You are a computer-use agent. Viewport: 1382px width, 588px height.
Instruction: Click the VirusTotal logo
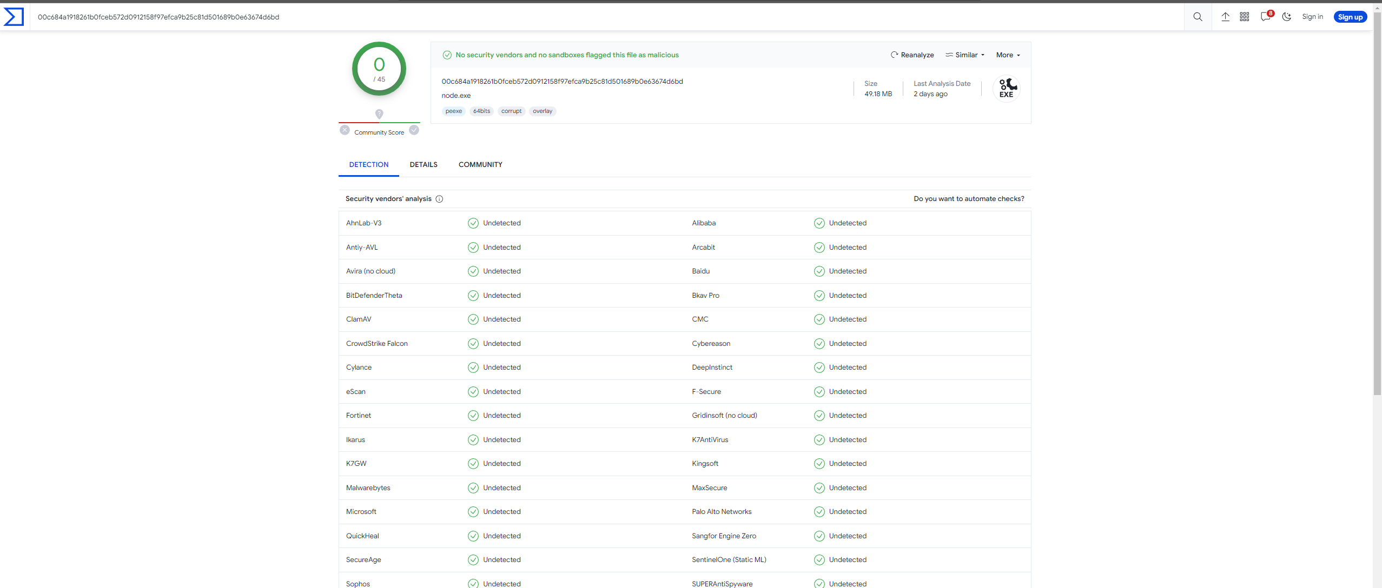click(x=14, y=17)
